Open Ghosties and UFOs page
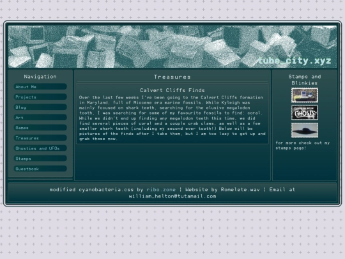Viewport: 345px width, 259px height. (x=40, y=148)
